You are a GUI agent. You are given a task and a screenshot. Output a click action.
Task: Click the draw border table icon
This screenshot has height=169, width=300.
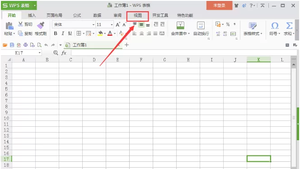[89, 34]
